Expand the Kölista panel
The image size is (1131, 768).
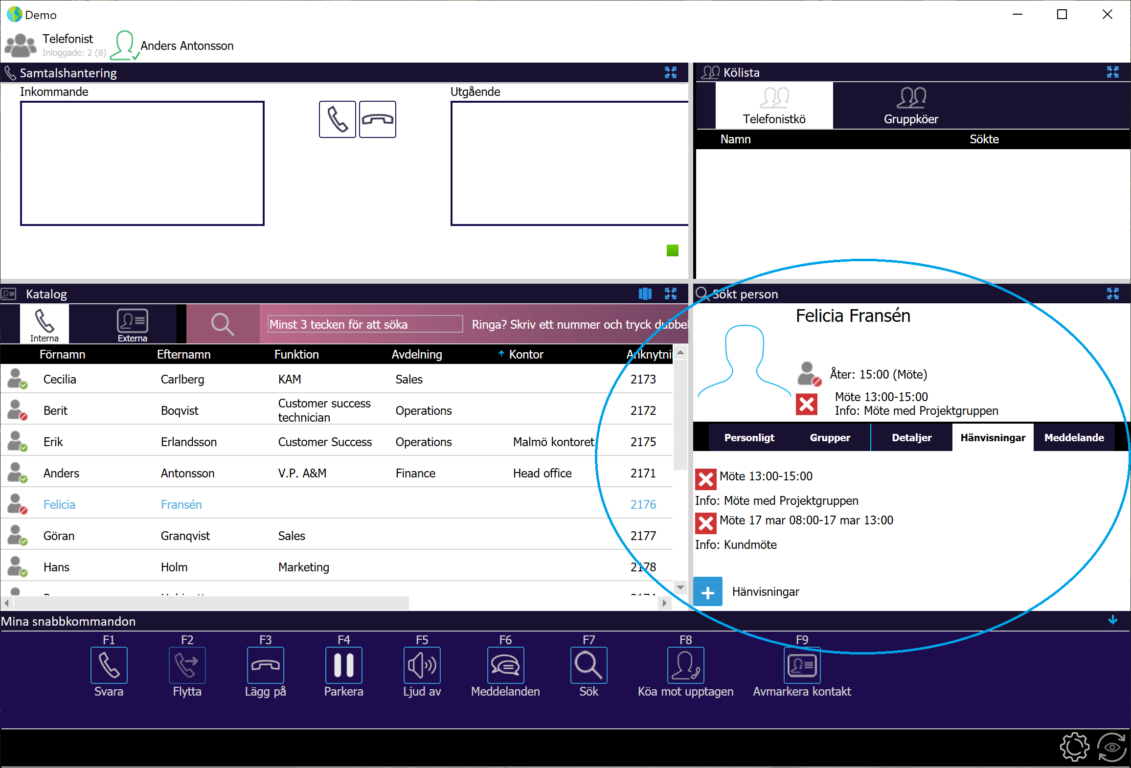[x=1113, y=72]
